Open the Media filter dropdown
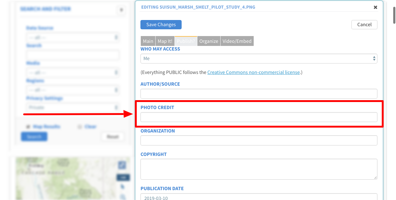This screenshot has width=396, height=200. point(72,73)
